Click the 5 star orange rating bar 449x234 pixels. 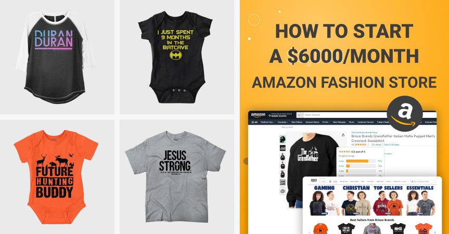pyautogui.click(x=361, y=161)
